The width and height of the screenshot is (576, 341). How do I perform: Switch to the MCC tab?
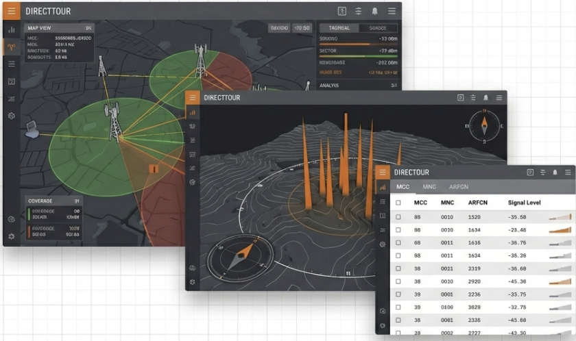click(x=403, y=187)
